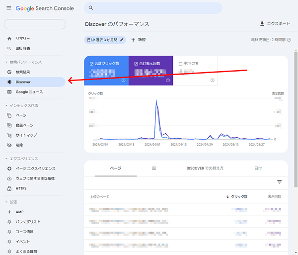298x255 pixels.
Task: Switch to the 日付 tab
Action: (x=258, y=169)
